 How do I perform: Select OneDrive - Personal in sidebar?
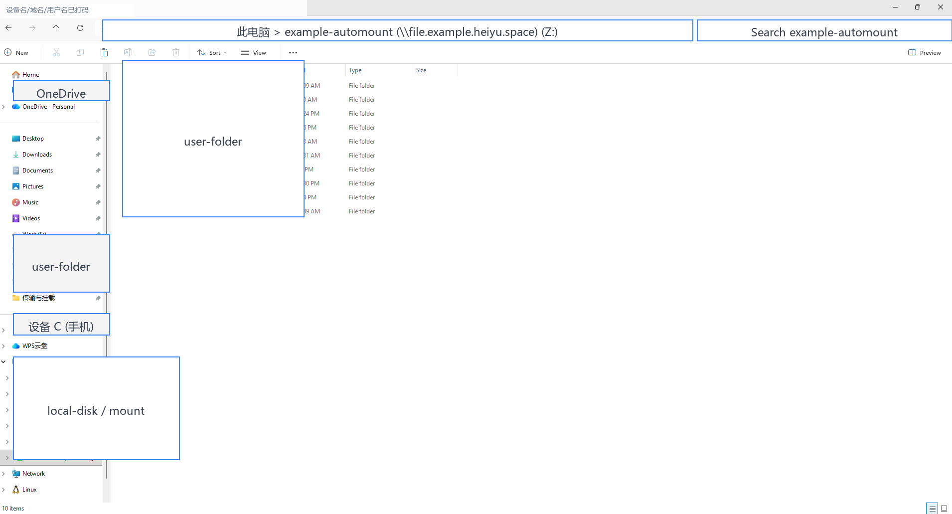(x=48, y=107)
